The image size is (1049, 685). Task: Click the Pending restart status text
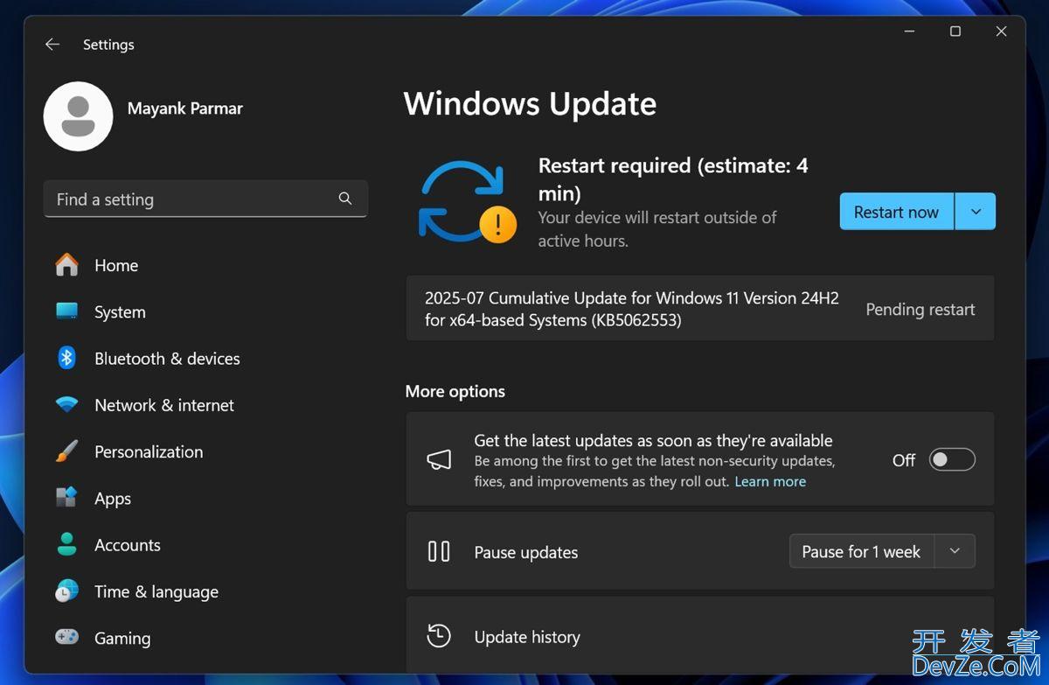click(x=920, y=309)
